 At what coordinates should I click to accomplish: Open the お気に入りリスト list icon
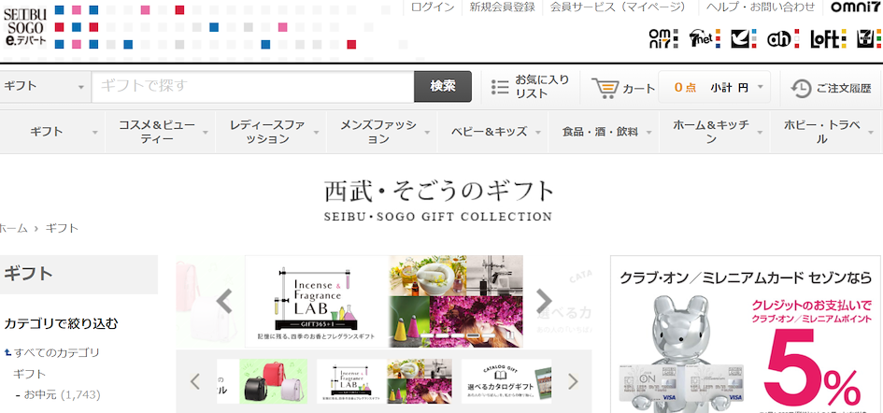[x=500, y=87]
